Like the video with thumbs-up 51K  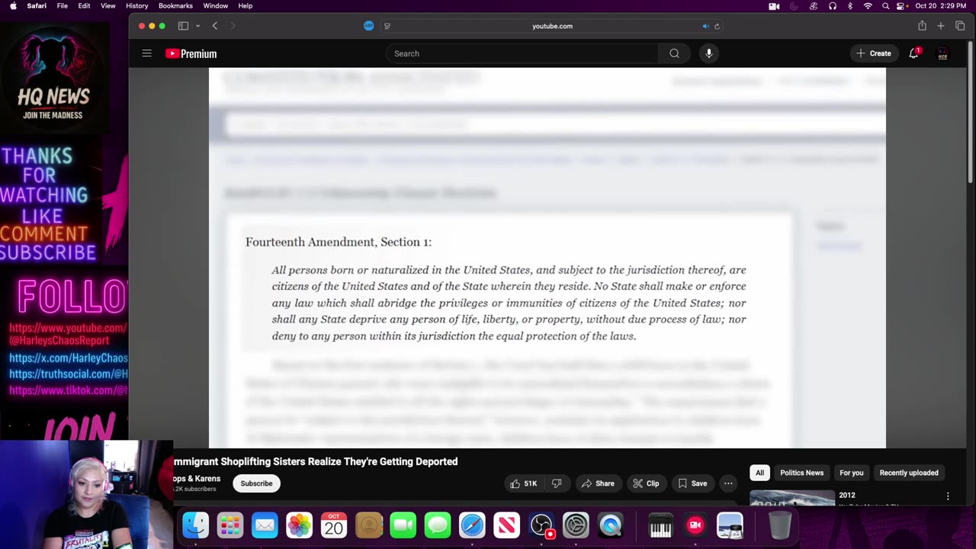523,483
